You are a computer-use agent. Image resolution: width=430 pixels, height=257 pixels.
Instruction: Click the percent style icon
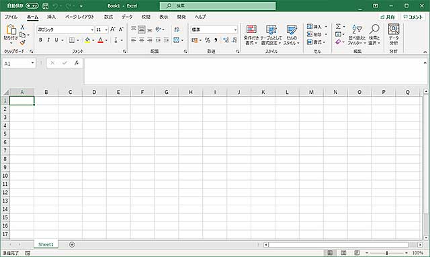click(208, 40)
